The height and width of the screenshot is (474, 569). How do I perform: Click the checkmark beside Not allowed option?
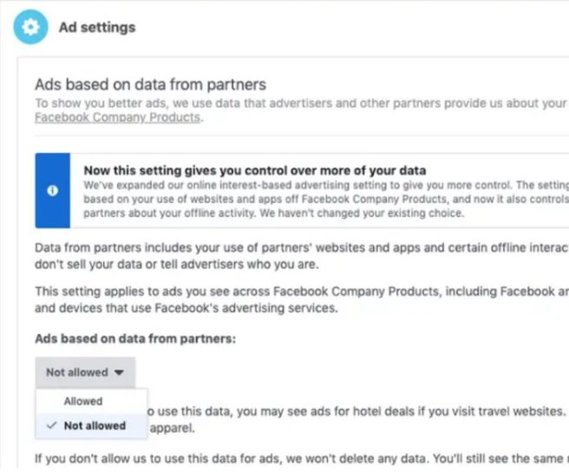pyautogui.click(x=52, y=425)
